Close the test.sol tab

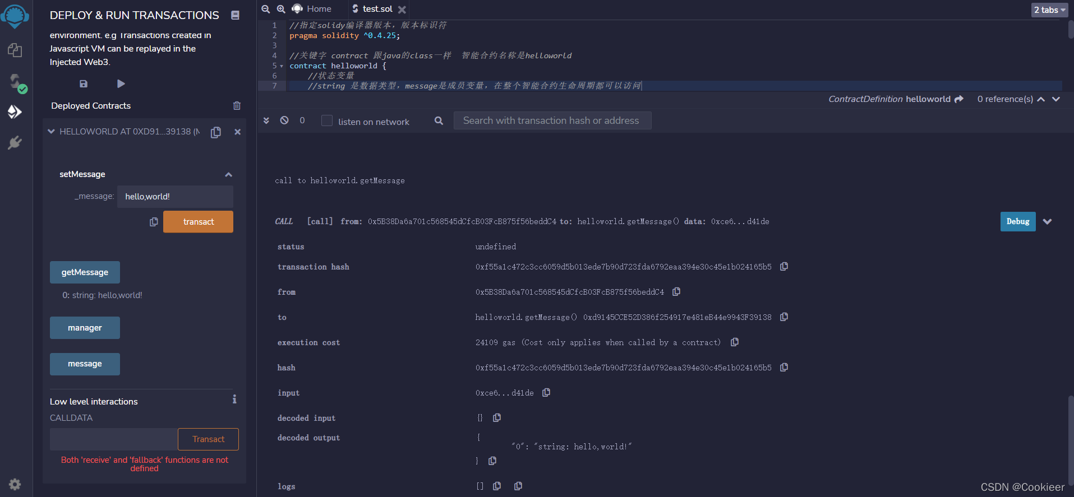pos(402,10)
